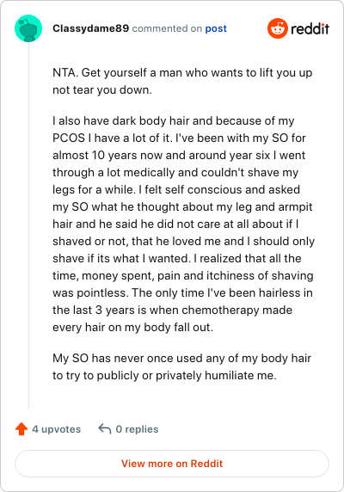Image resolution: width=344 pixels, height=492 pixels.
Task: Click the word "chemotherapy" in the comment
Action: pyautogui.click(x=220, y=310)
